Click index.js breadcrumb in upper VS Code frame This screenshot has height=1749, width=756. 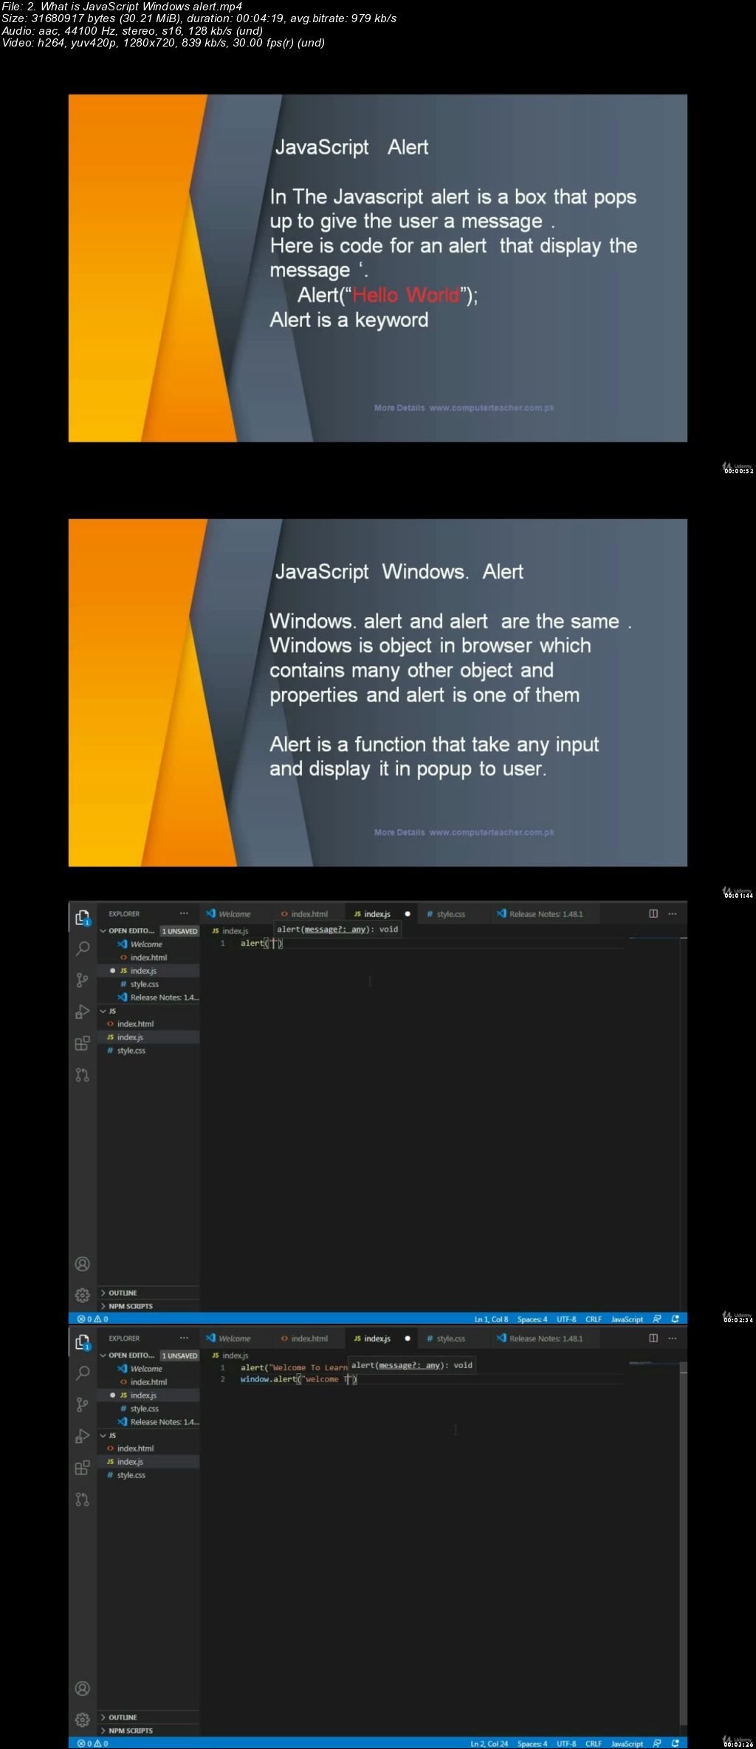[x=230, y=931]
